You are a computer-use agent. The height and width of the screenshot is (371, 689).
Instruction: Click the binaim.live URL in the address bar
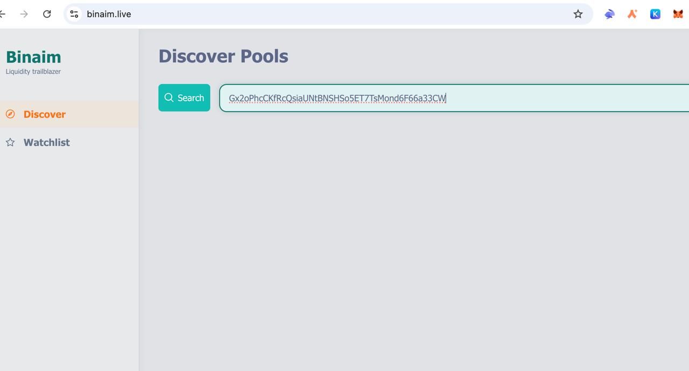click(109, 14)
